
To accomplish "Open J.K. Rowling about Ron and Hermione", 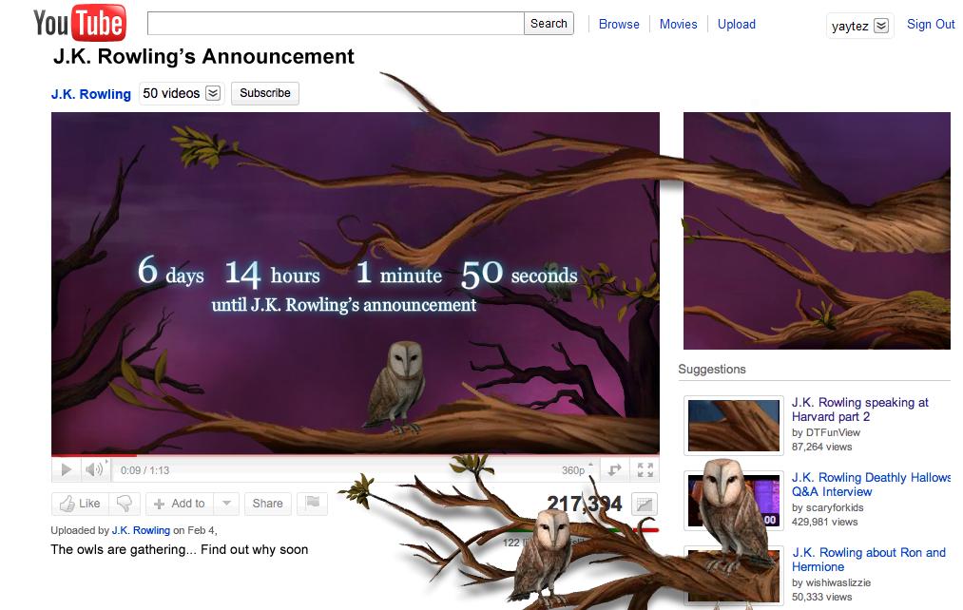I will pos(869,559).
